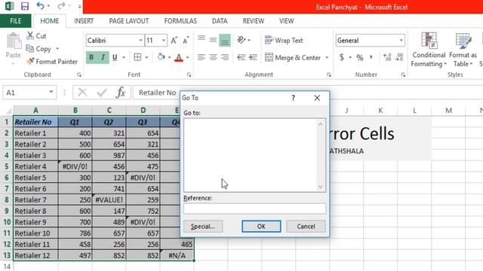This screenshot has width=483, height=271.
Task: Cancel the Go To dialog
Action: tap(306, 227)
